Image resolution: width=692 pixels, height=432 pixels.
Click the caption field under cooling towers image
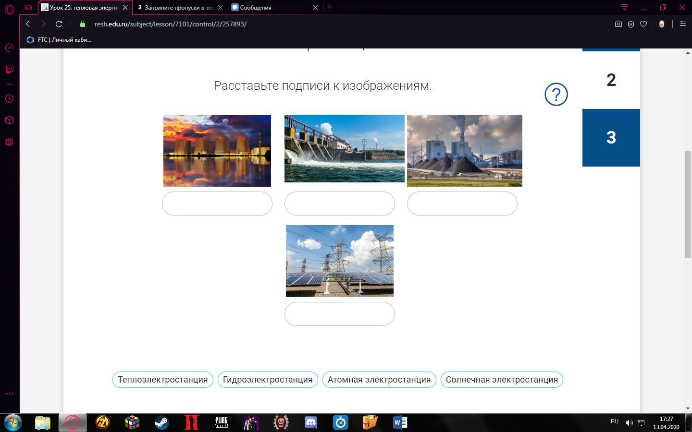[217, 204]
